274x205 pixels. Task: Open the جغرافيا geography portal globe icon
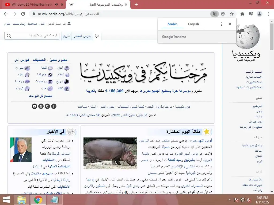(50, 75)
